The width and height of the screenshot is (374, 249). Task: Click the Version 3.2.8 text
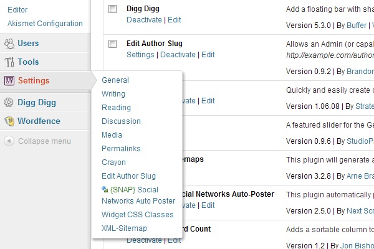[x=308, y=176]
